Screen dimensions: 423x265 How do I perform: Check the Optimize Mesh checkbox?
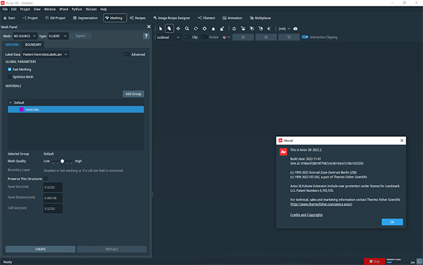[x=10, y=77]
